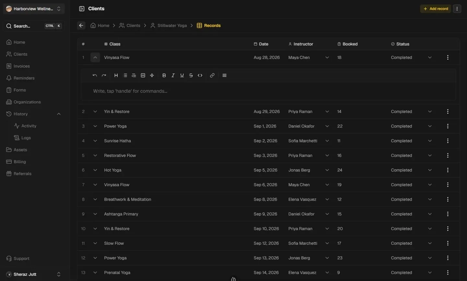Toggle italic formatting
Viewport: 467px width, 281px height.
pos(173,75)
